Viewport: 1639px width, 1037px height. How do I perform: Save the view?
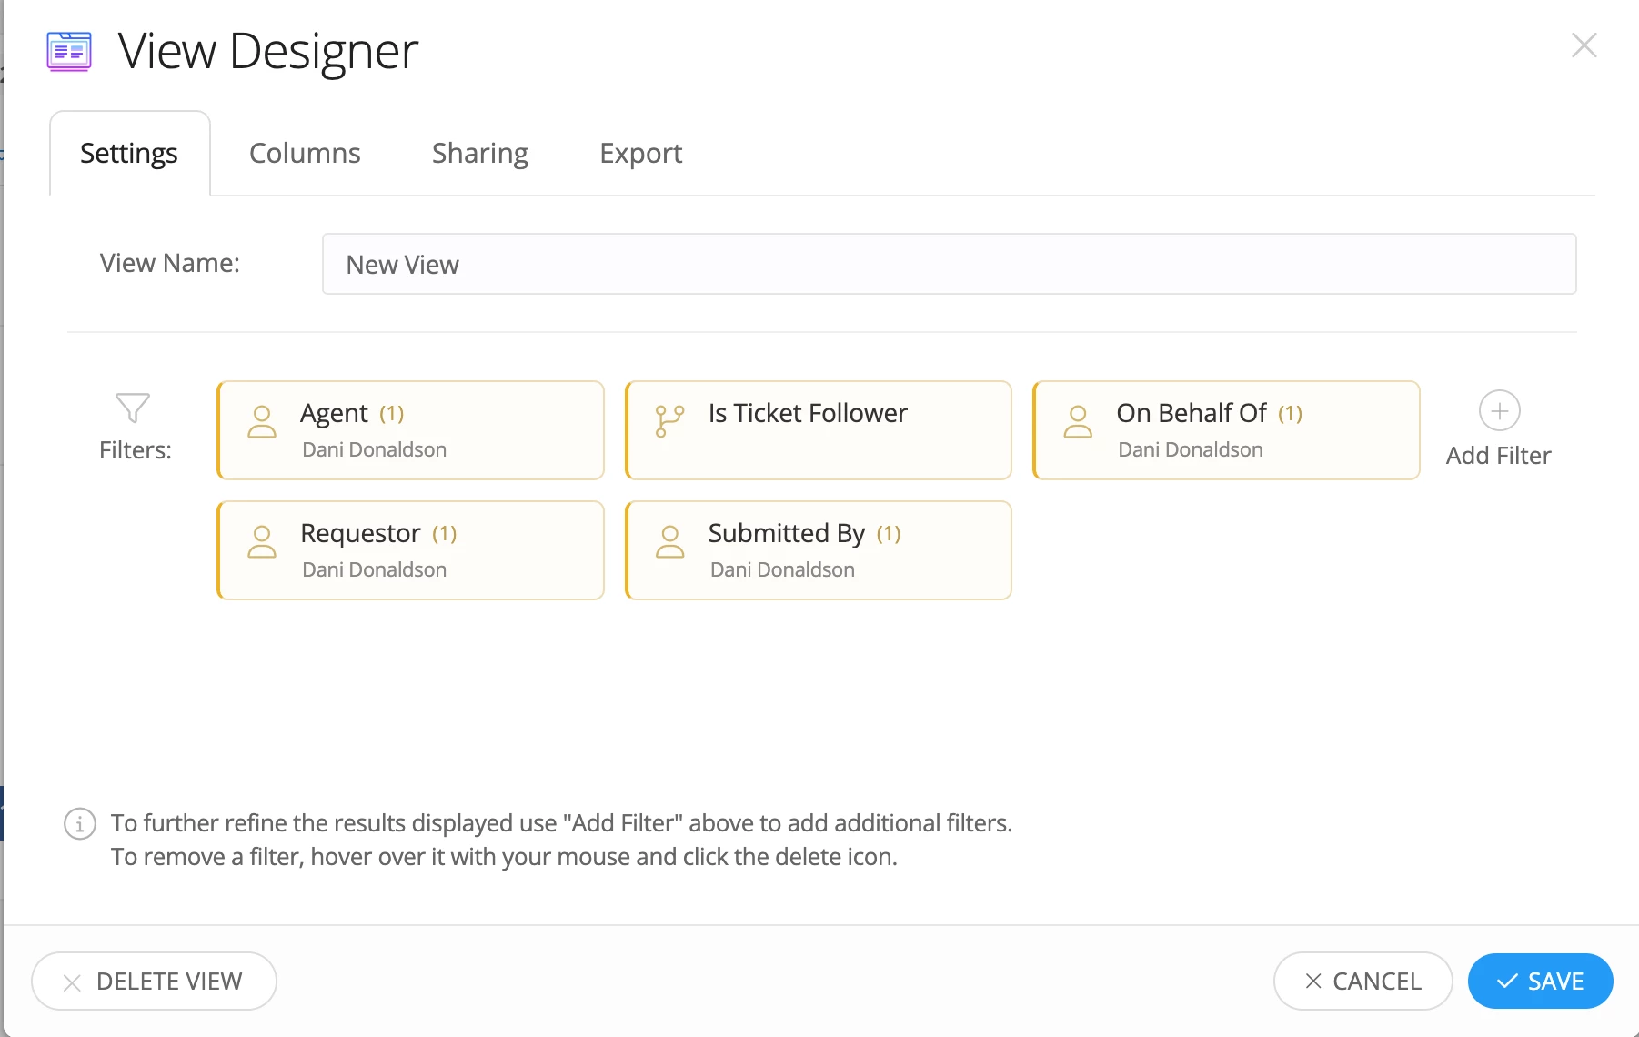pyautogui.click(x=1540, y=981)
